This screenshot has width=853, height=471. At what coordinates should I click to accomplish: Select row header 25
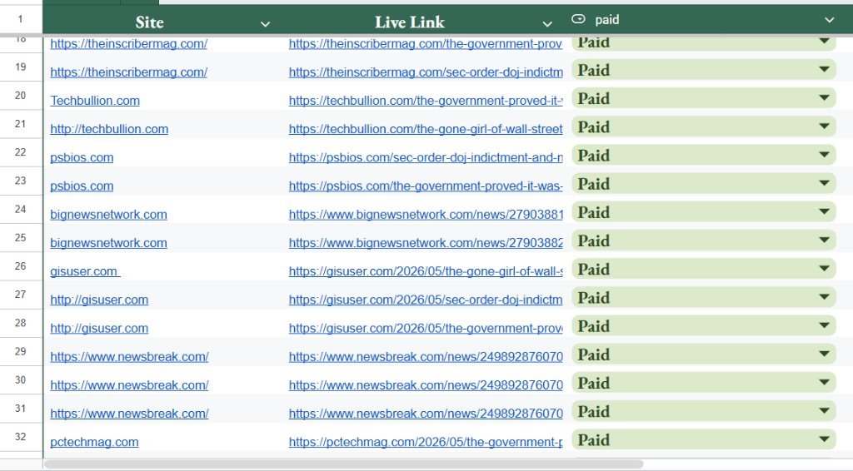pos(21,237)
